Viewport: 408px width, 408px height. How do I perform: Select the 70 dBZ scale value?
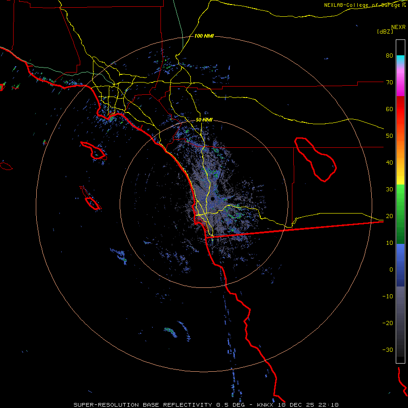click(x=389, y=83)
